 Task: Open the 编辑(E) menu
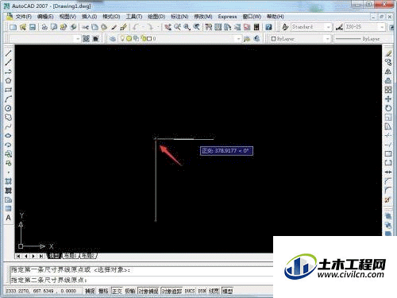point(45,17)
